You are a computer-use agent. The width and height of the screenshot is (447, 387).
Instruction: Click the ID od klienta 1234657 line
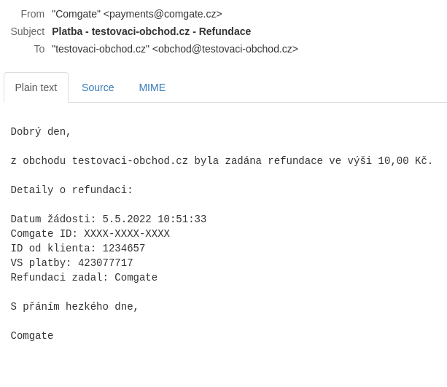78,249
